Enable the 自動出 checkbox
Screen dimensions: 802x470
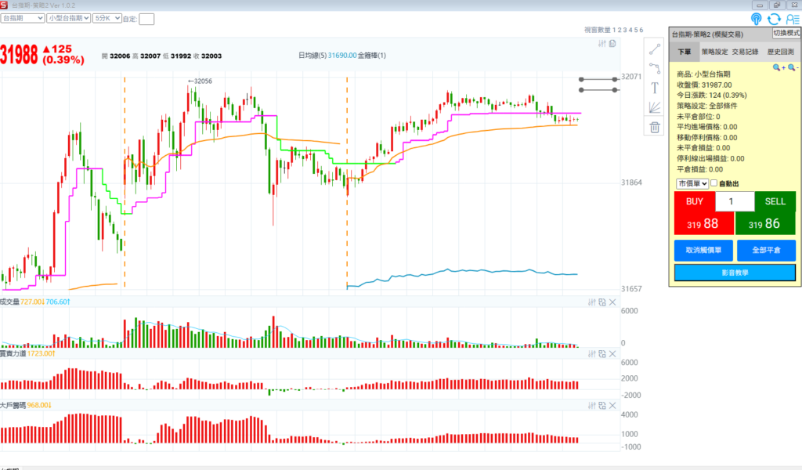[x=713, y=183]
